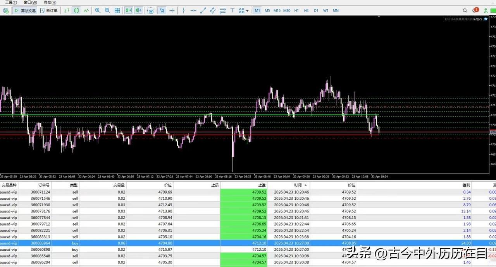This screenshot has width=496, height=267.
Task: Click the 算法交易 button
Action: [25, 10]
